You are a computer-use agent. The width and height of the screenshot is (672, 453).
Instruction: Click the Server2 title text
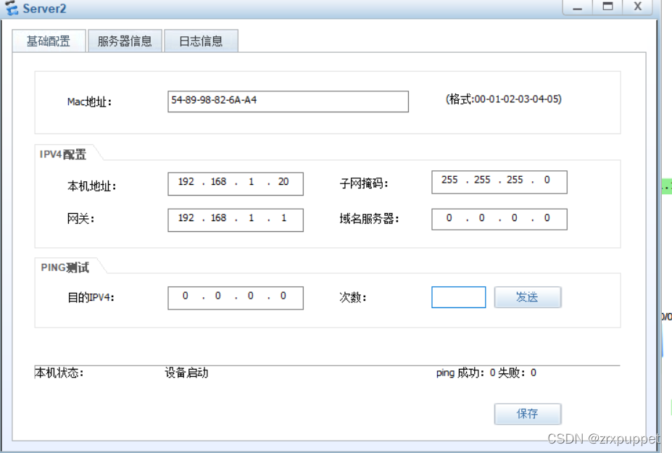pyautogui.click(x=44, y=9)
